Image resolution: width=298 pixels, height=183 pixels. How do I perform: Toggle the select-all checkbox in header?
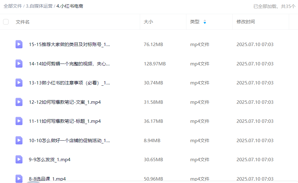coord(6,22)
